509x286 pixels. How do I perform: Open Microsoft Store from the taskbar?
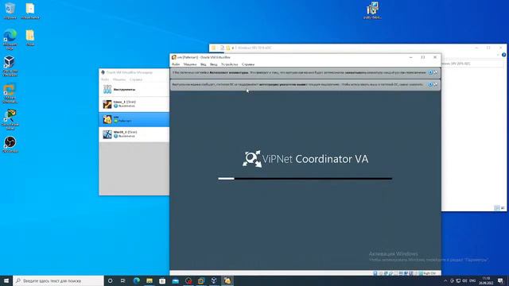[162, 280]
